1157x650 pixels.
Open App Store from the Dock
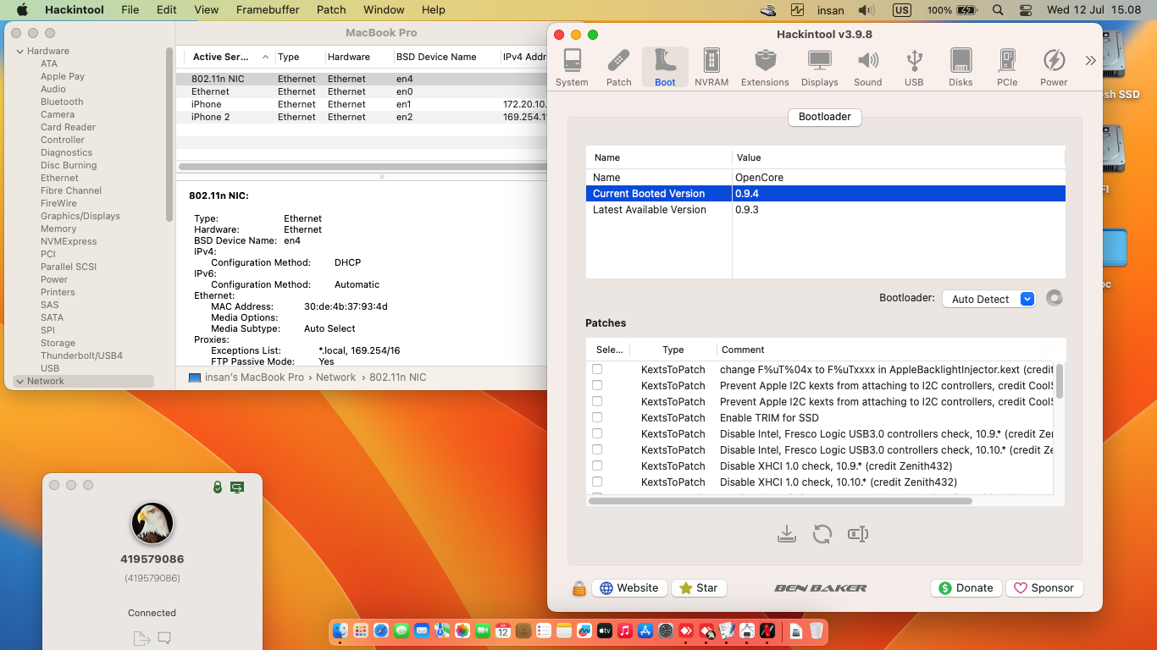645,631
